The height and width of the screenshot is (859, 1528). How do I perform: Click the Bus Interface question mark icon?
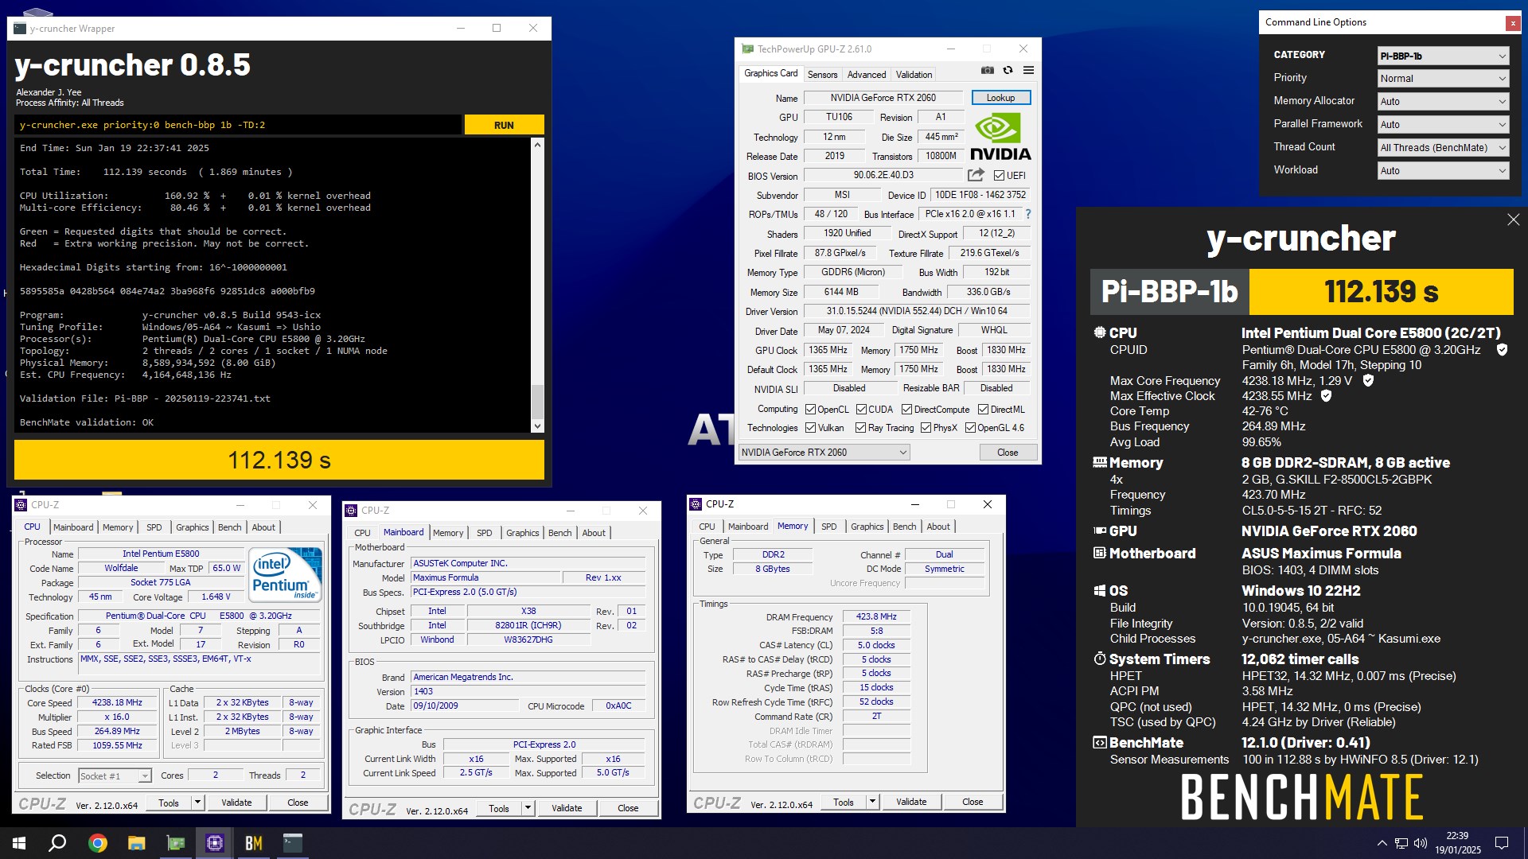point(1028,214)
